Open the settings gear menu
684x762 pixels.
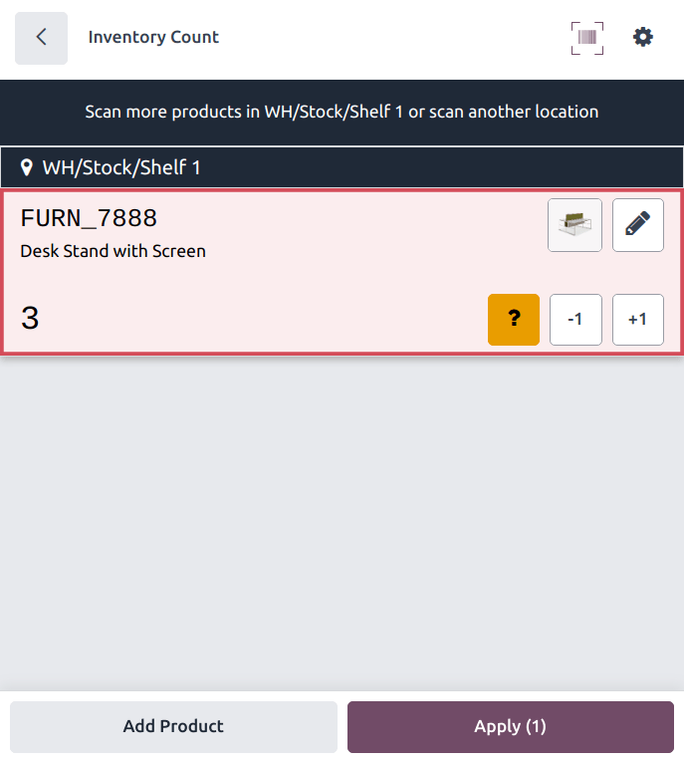(x=643, y=38)
